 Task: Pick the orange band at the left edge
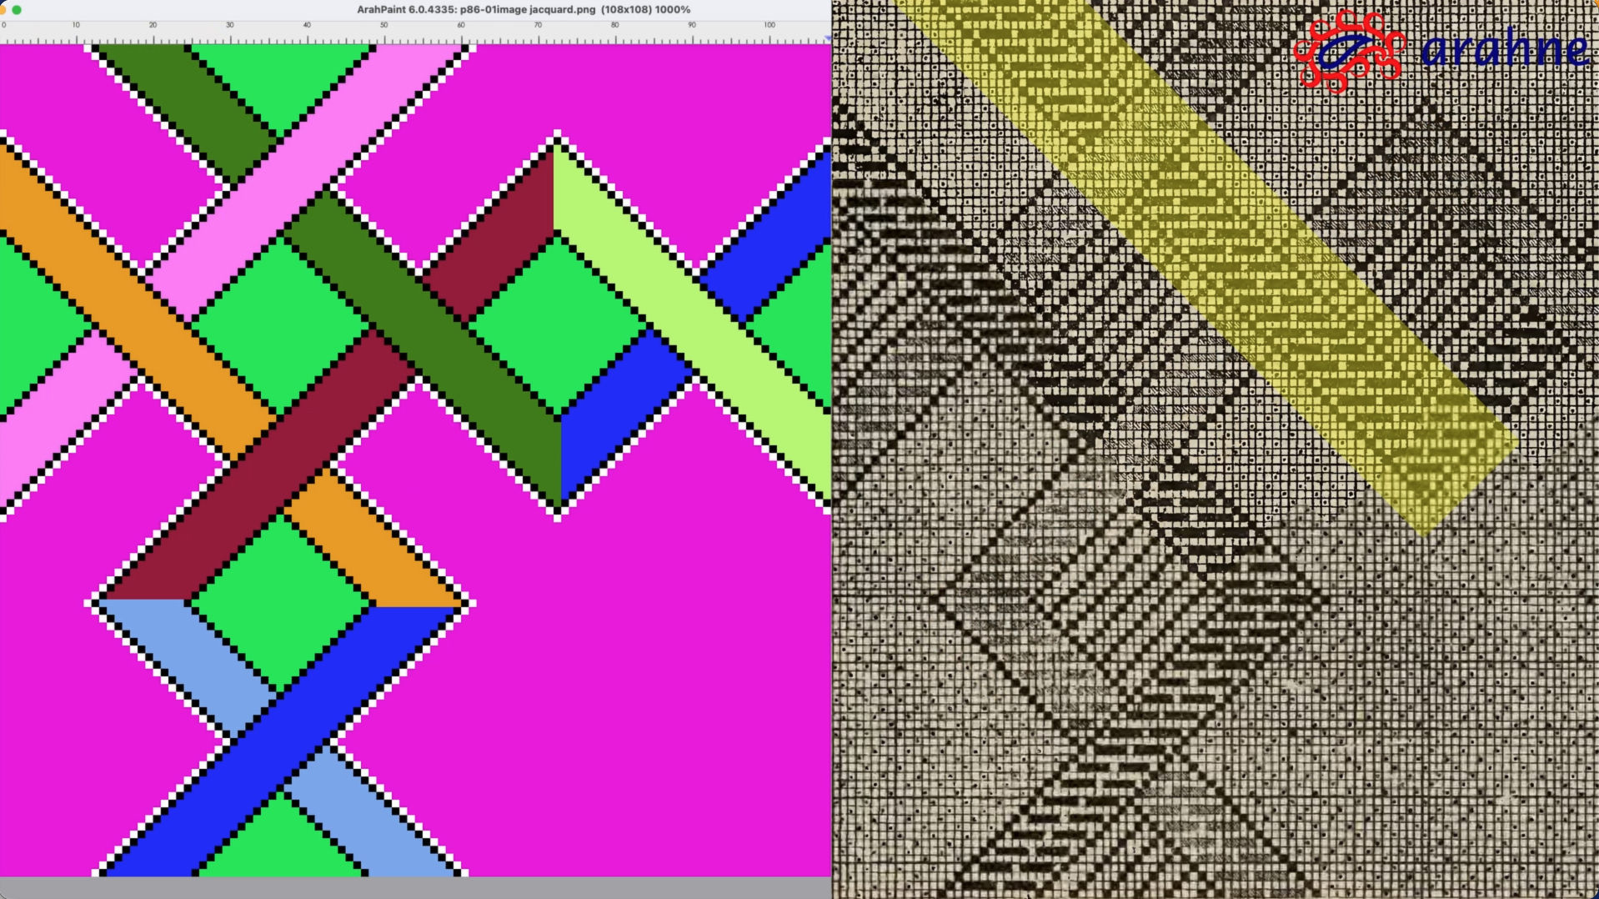pos(50,208)
